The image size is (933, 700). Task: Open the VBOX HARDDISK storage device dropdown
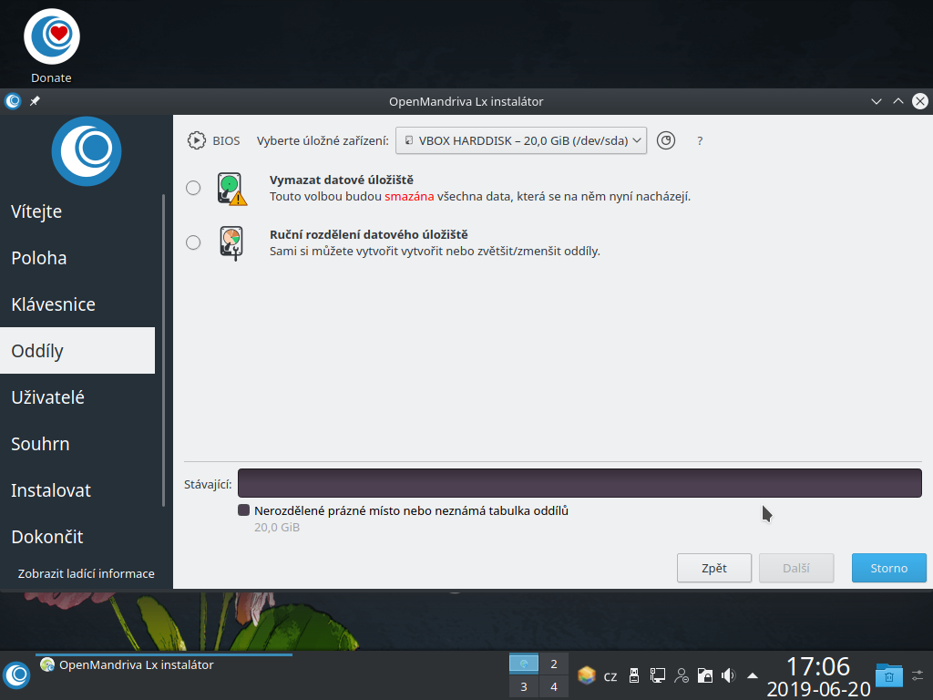click(520, 140)
